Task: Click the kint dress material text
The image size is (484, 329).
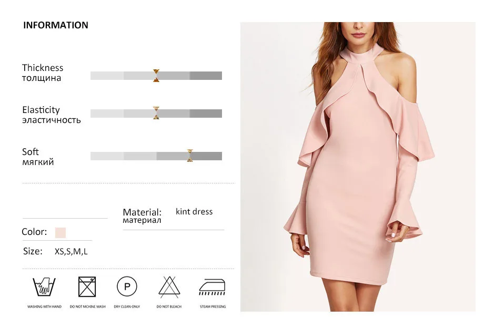Action: 194,211
